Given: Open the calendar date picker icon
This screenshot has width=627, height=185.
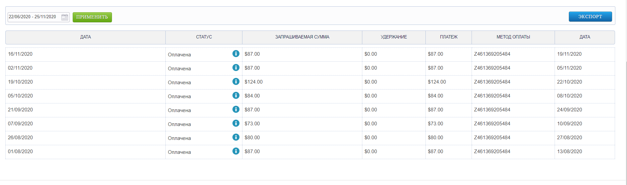Looking at the screenshot, I should 65,17.
